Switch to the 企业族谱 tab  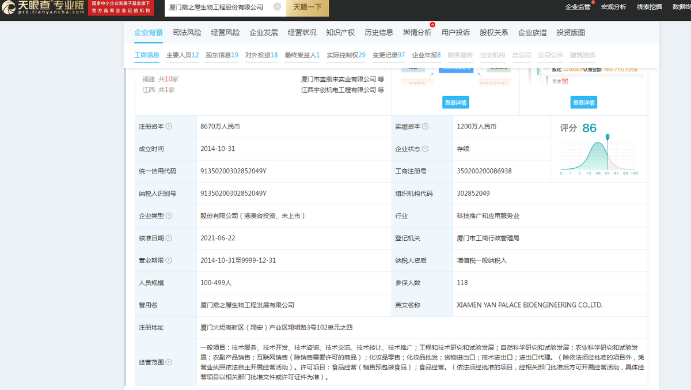(x=533, y=33)
